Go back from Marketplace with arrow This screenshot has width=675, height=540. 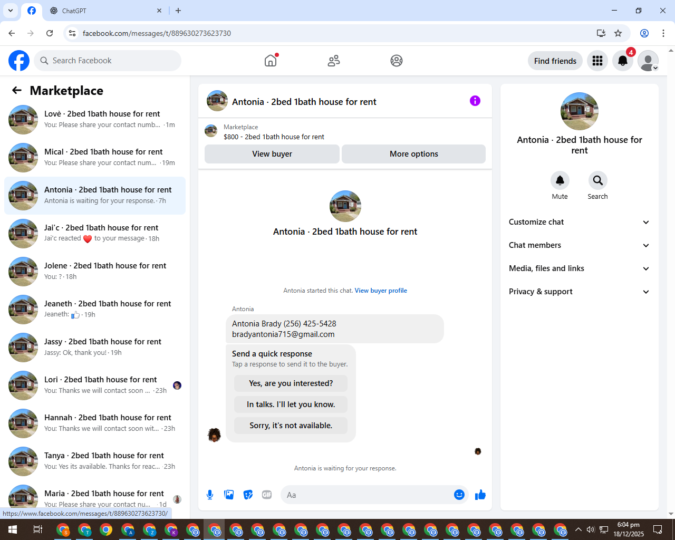click(x=17, y=90)
